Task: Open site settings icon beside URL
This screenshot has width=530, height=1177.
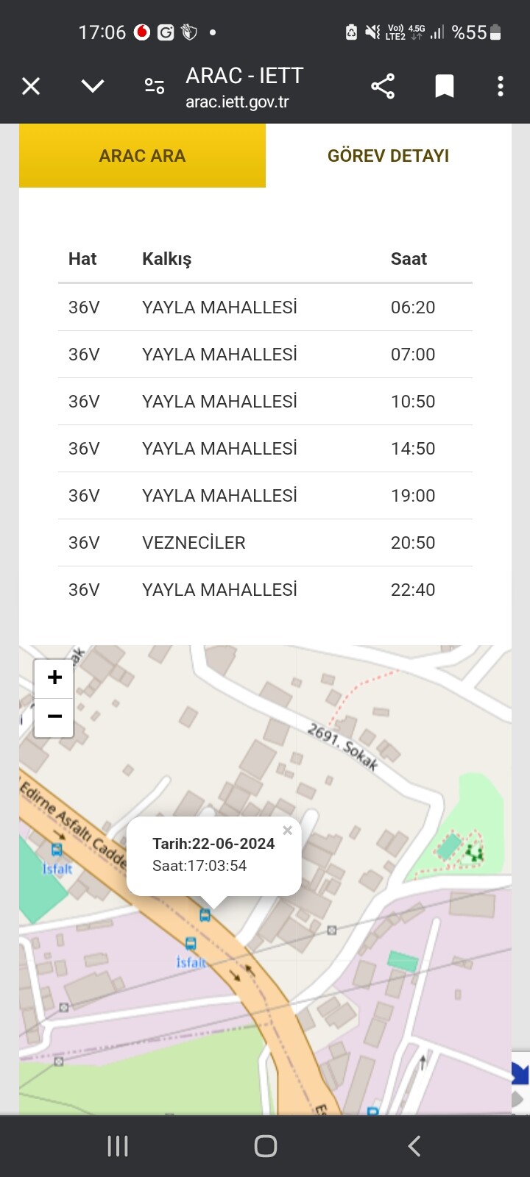Action: [155, 86]
